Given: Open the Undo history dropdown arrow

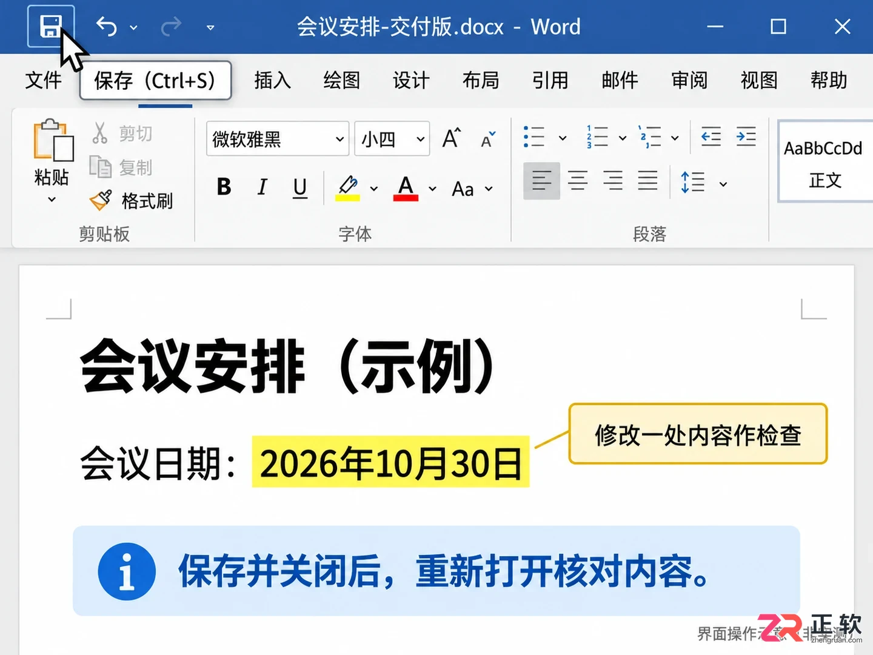Looking at the screenshot, I should pos(133,28).
